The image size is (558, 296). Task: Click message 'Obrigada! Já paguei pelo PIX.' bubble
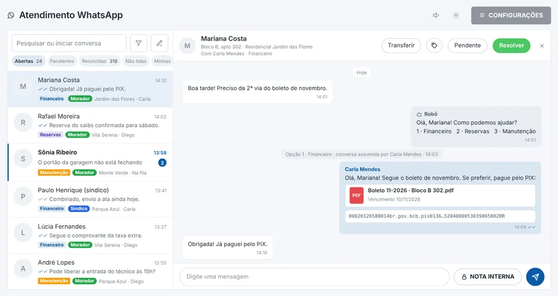tap(227, 248)
